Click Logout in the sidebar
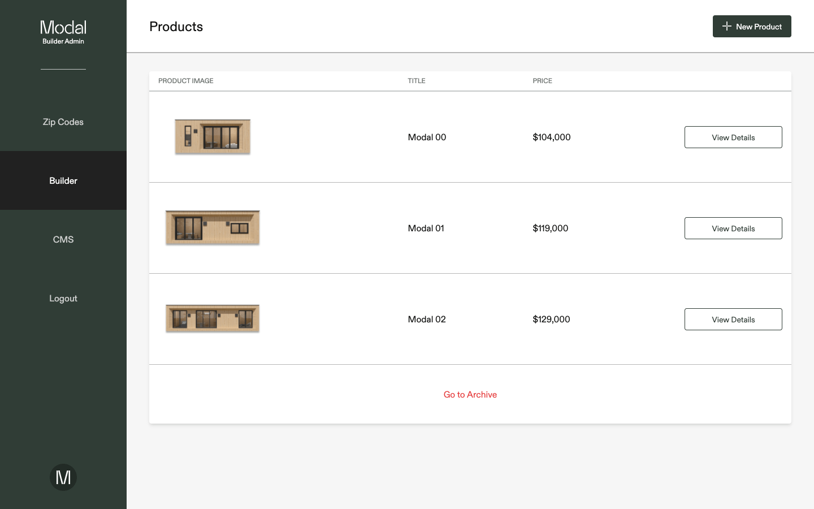Viewport: 814px width, 509px height. 63,298
